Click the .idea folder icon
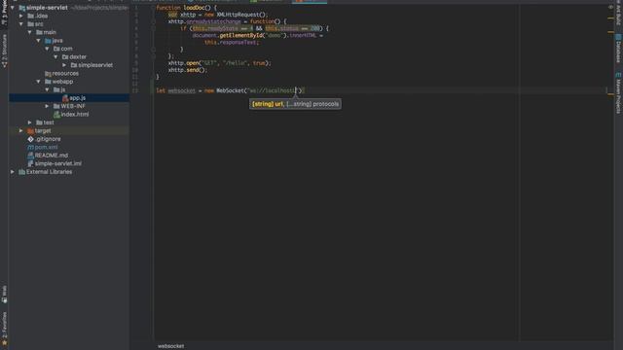The image size is (623, 350). (30, 16)
